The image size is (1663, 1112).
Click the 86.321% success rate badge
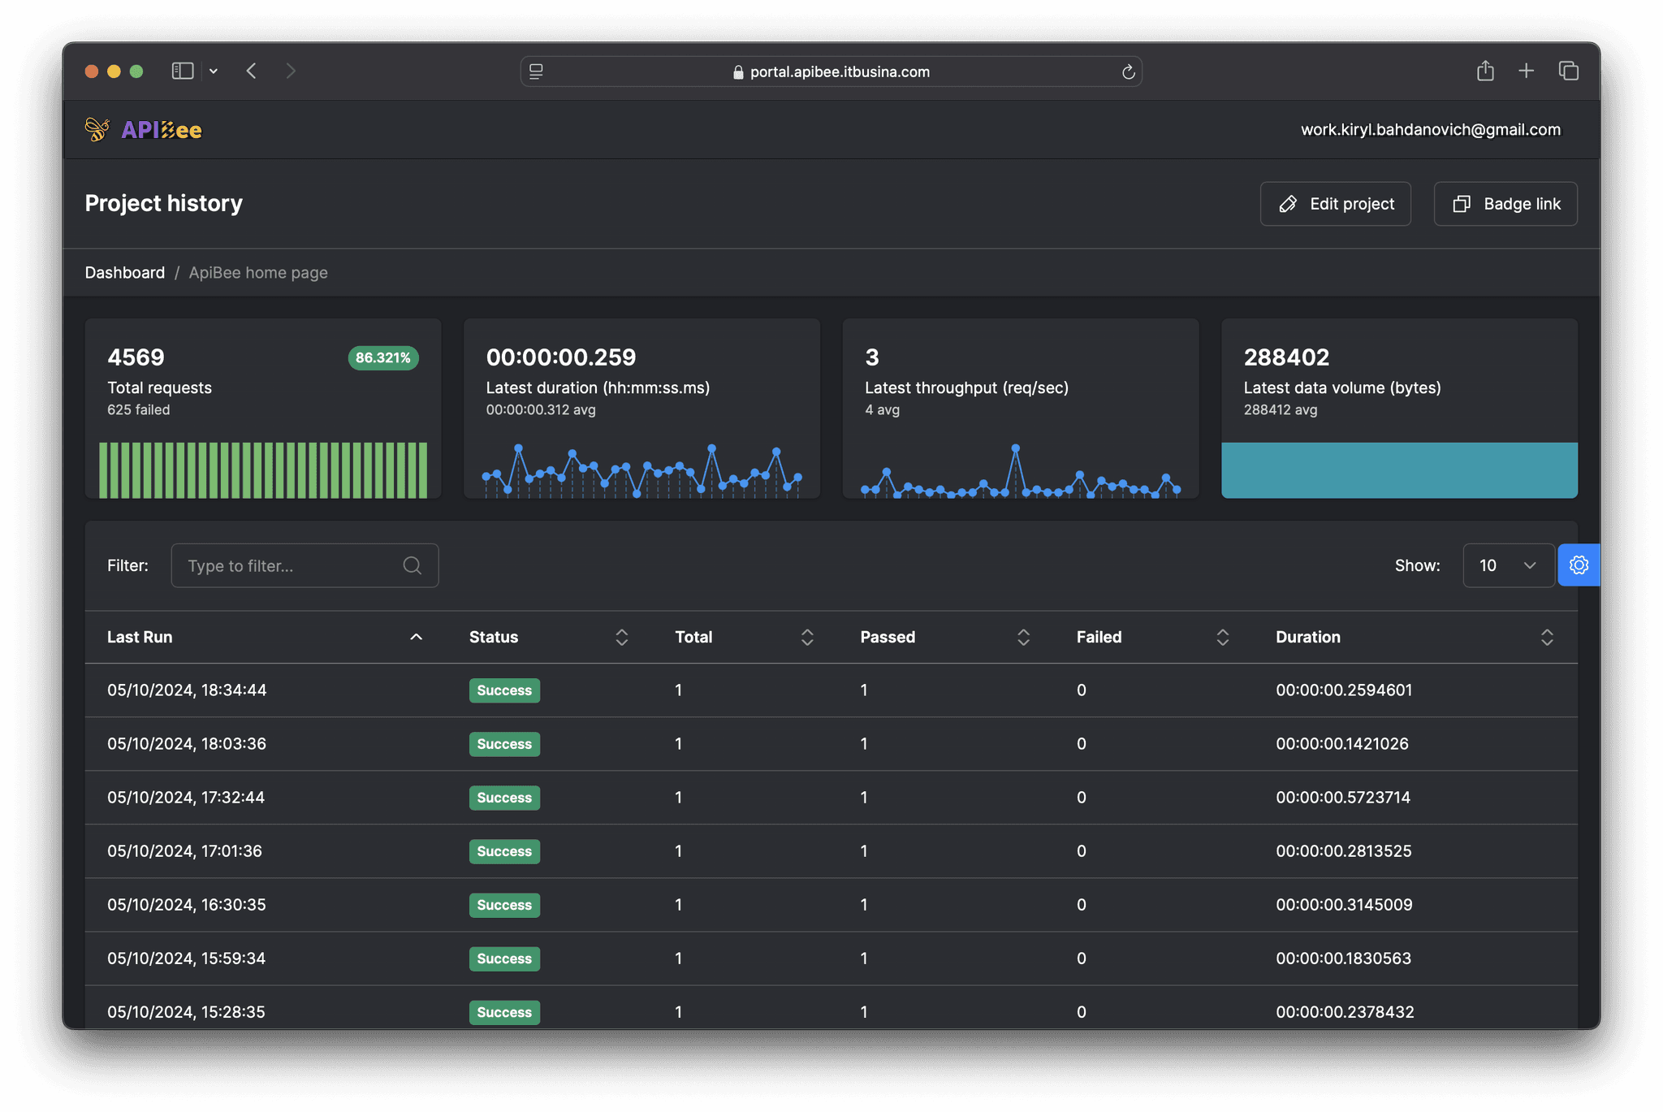383,358
